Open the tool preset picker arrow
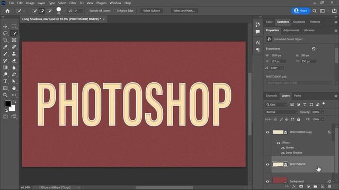This screenshot has width=339, height=190. pyautogui.click(x=24, y=11)
